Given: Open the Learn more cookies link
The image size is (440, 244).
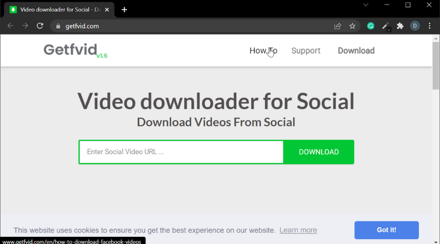Looking at the screenshot, I should (298, 230).
